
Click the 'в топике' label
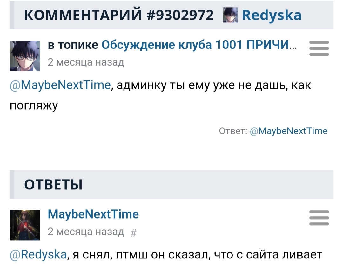[x=73, y=46]
